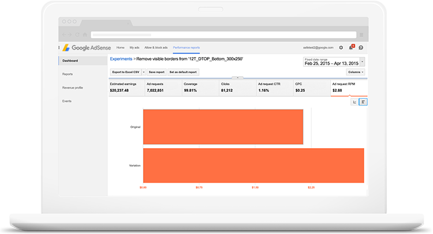Select the Clicks metric
Image resolution: width=433 pixels, height=234 pixels.
(x=238, y=88)
